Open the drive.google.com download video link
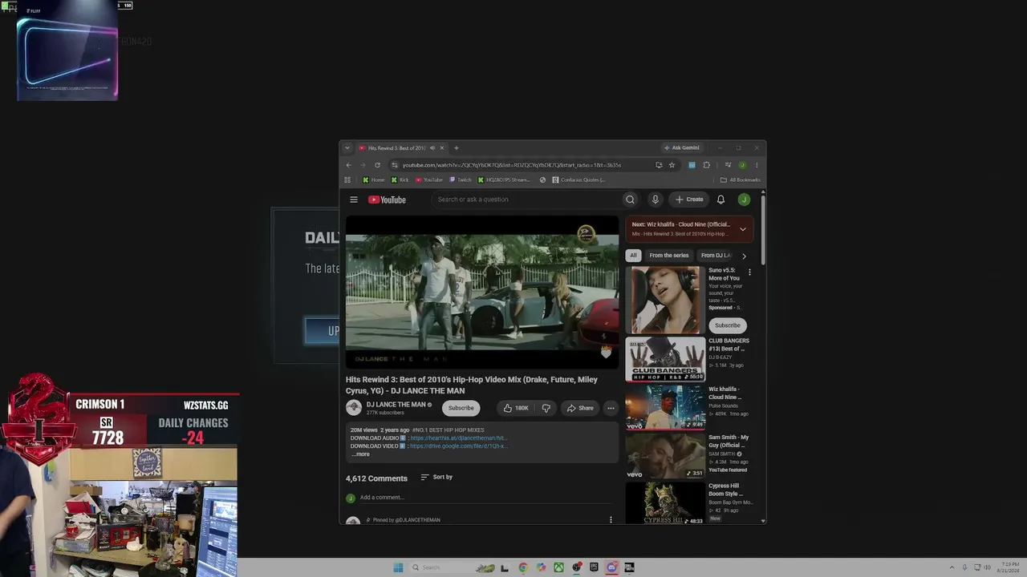The height and width of the screenshot is (577, 1027). pos(459,446)
